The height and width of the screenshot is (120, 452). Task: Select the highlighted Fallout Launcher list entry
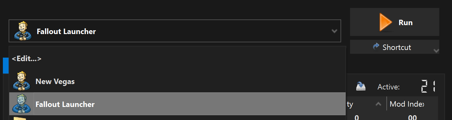[x=177, y=104]
